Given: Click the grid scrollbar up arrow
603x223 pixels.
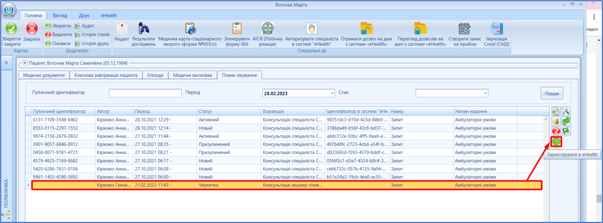Looking at the screenshot, I should pyautogui.click(x=546, y=119).
